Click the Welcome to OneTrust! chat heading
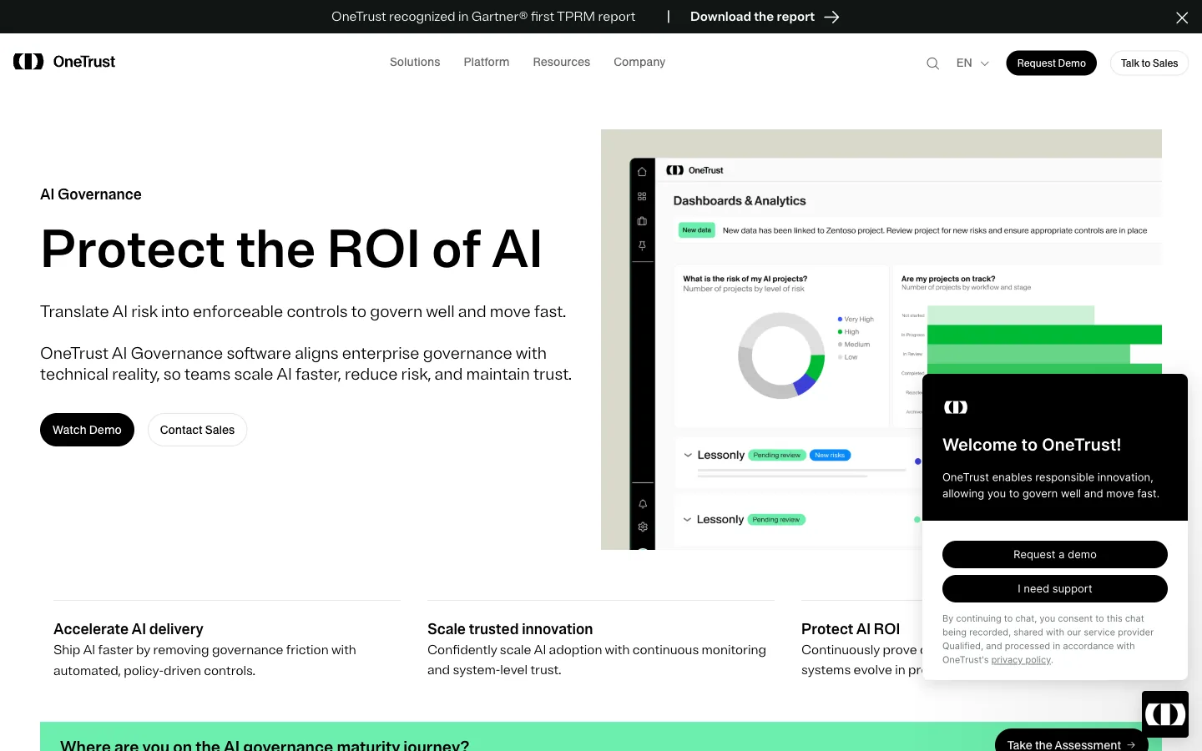This screenshot has width=1202, height=751. [x=1032, y=445]
